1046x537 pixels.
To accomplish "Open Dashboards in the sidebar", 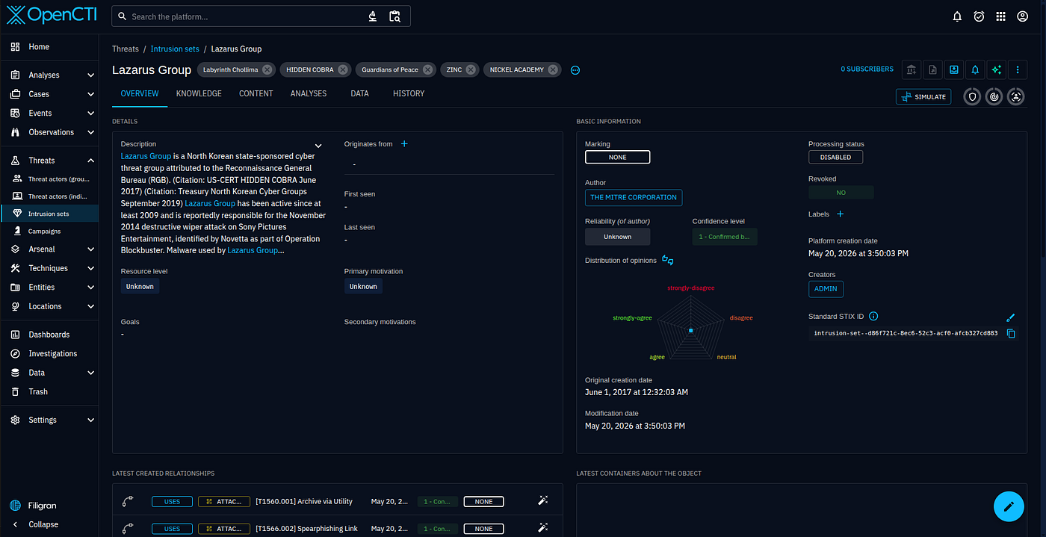I will click(x=49, y=335).
